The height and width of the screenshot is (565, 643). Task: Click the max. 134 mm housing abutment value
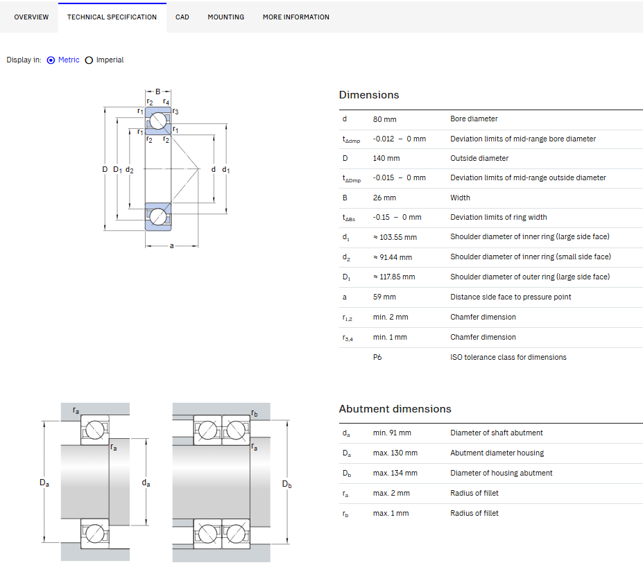pos(395,473)
